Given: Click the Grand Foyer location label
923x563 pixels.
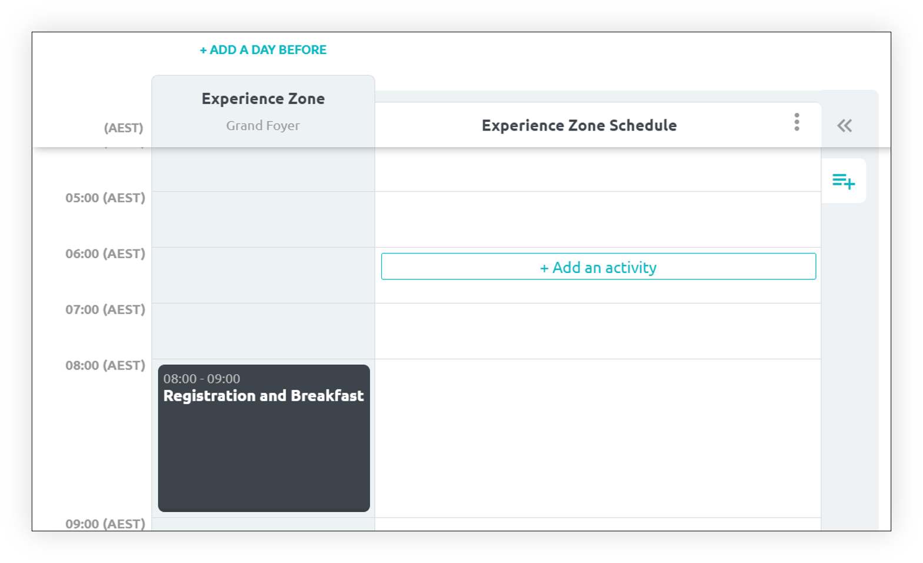Looking at the screenshot, I should (x=263, y=125).
